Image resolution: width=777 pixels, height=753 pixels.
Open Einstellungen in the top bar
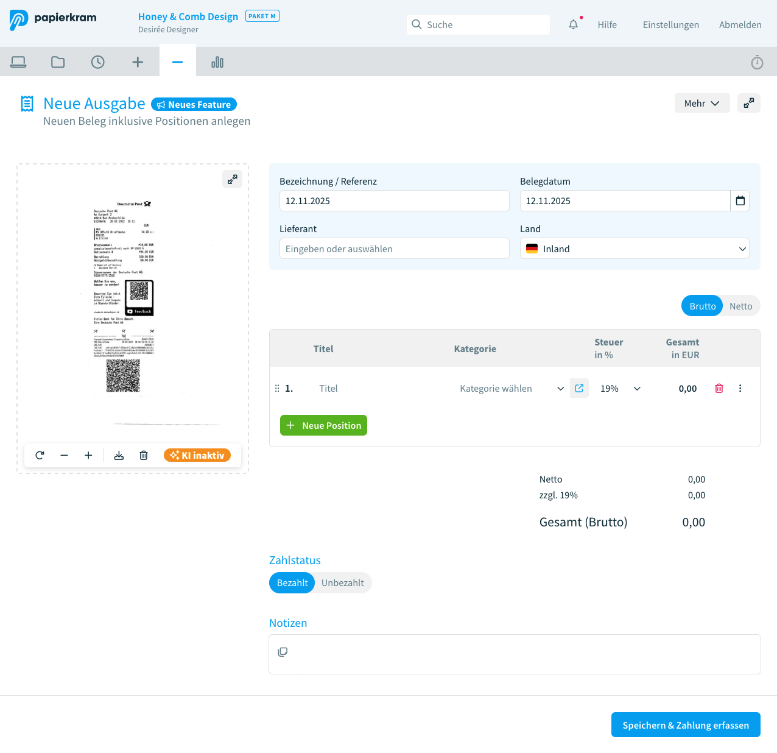(x=670, y=24)
